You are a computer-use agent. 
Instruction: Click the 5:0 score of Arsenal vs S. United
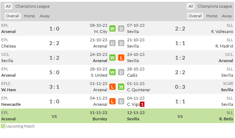[x=54, y=72]
